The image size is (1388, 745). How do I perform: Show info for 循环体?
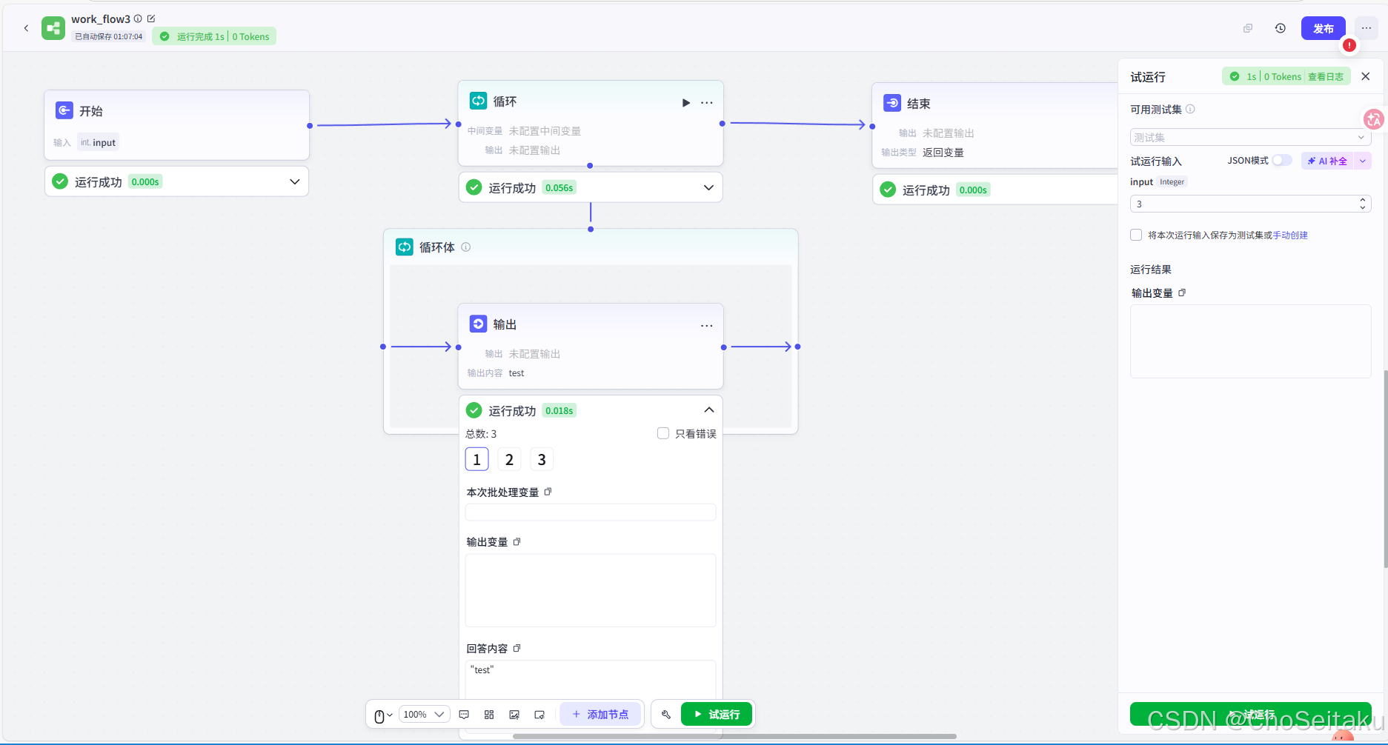coord(466,247)
